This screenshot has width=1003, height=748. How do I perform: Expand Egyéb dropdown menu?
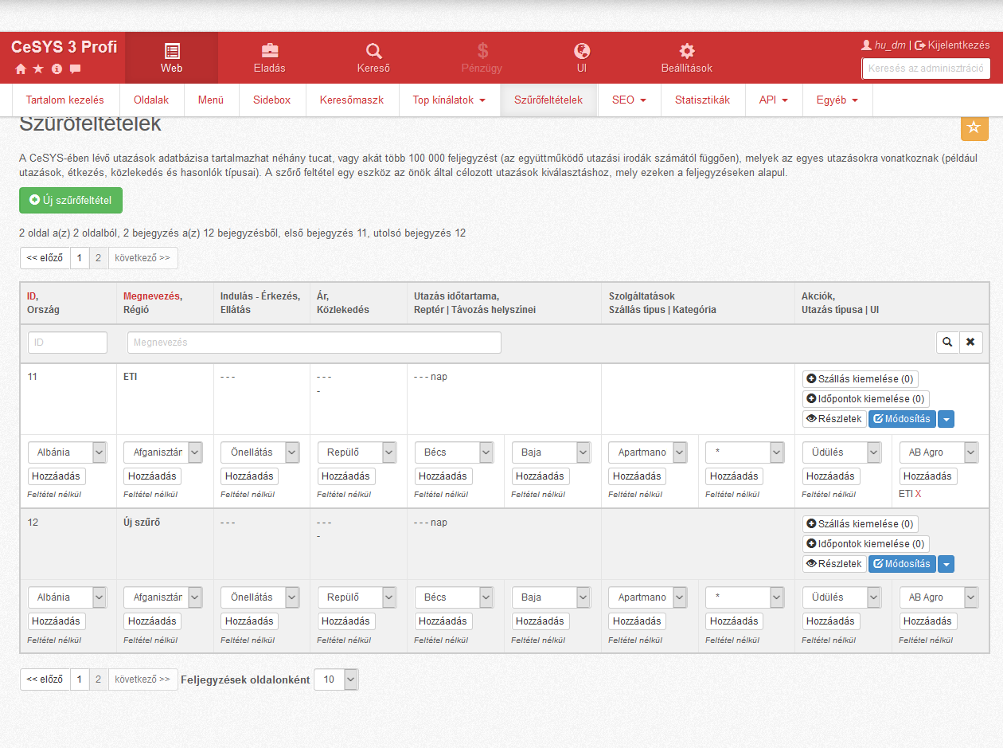click(837, 100)
